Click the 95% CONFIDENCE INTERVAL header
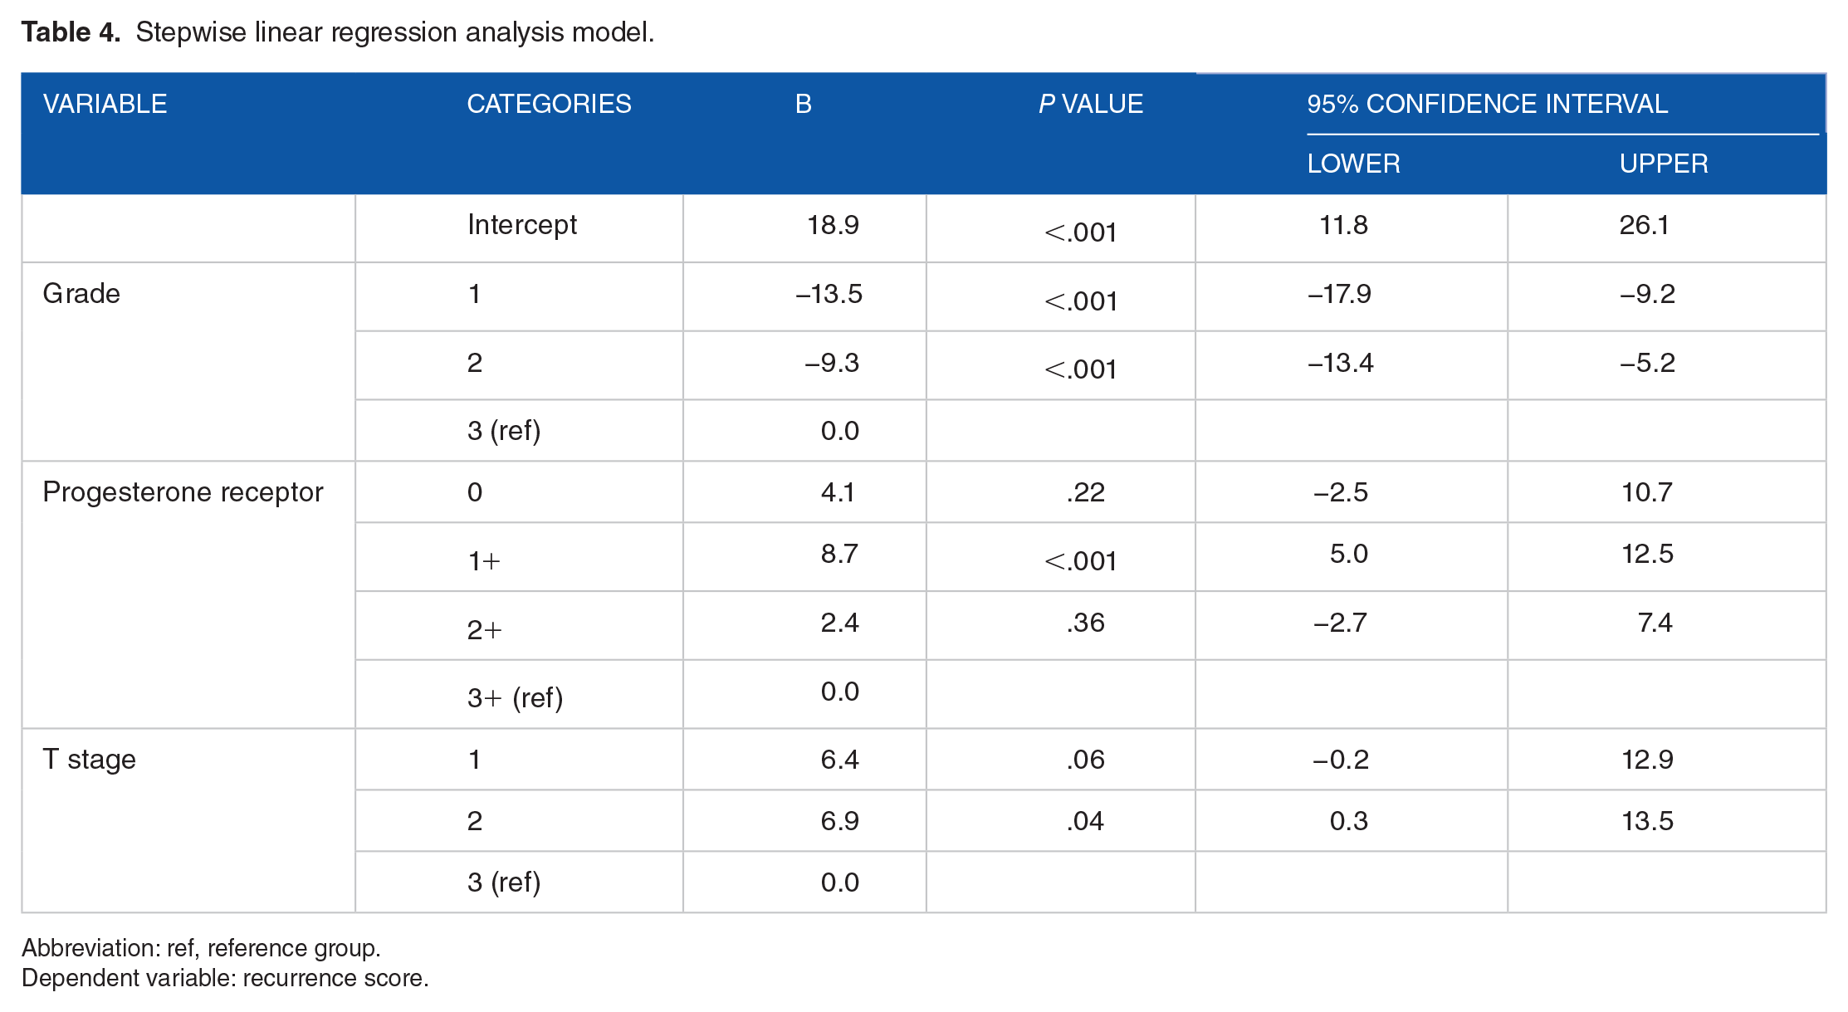The width and height of the screenshot is (1848, 1012). click(1487, 104)
